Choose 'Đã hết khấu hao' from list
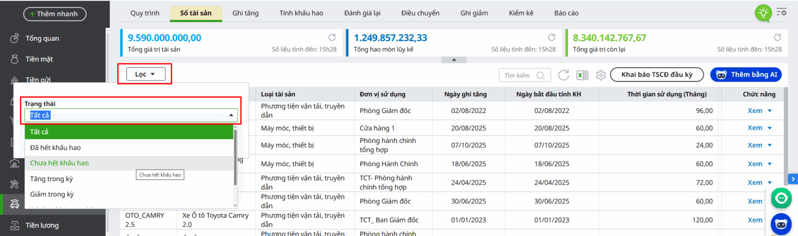 (x=55, y=148)
